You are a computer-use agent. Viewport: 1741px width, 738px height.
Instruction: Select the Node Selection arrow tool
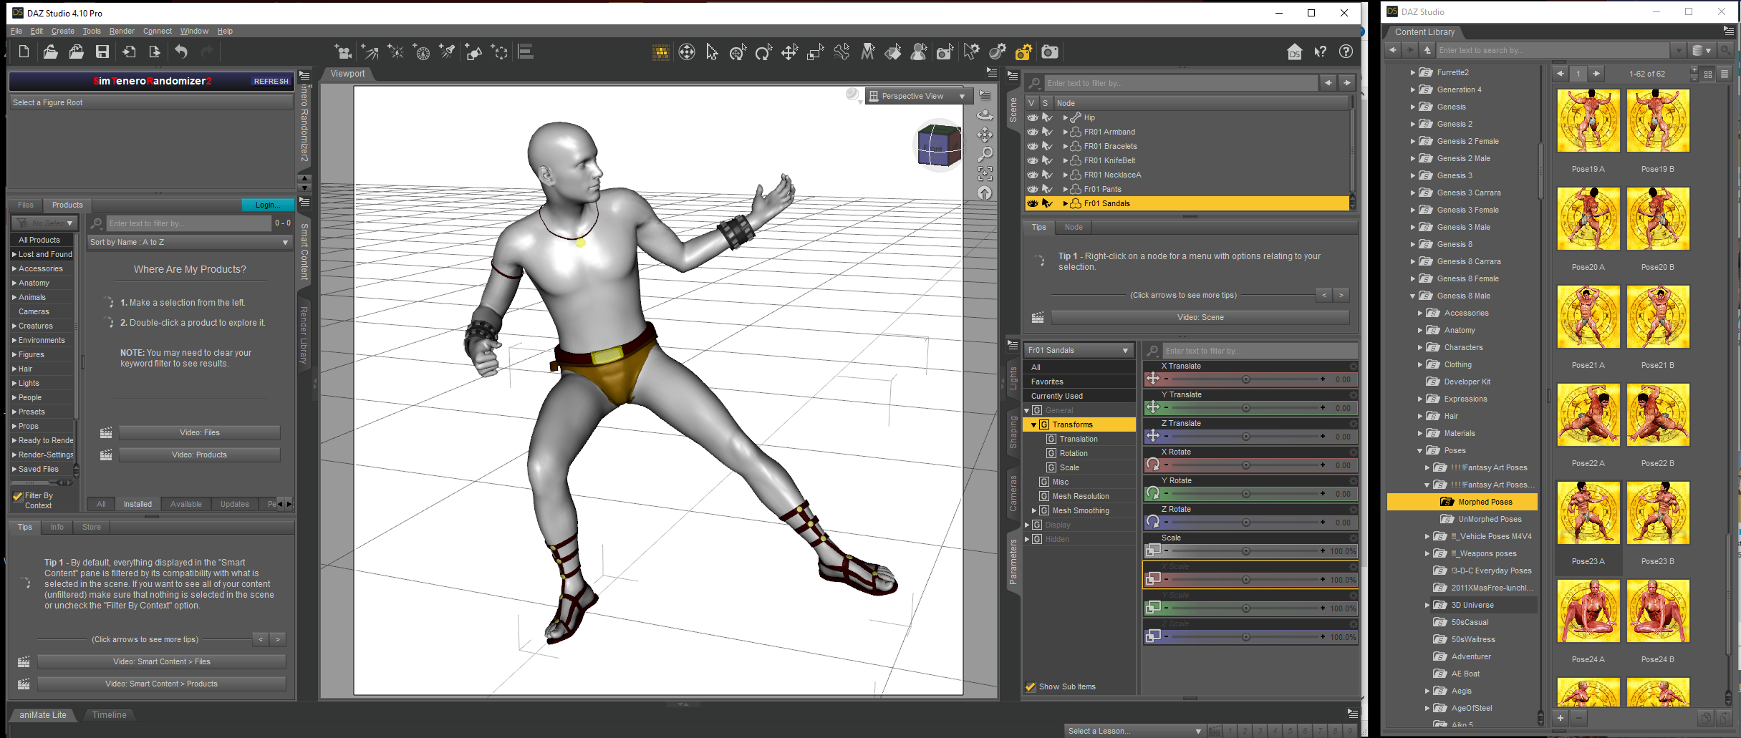(712, 52)
